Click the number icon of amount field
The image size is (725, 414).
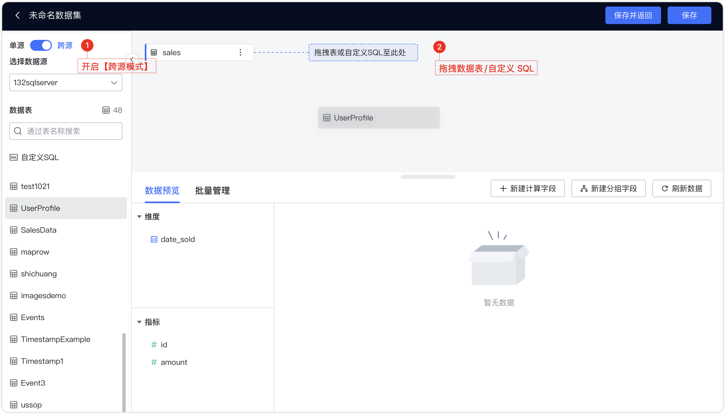(x=154, y=363)
